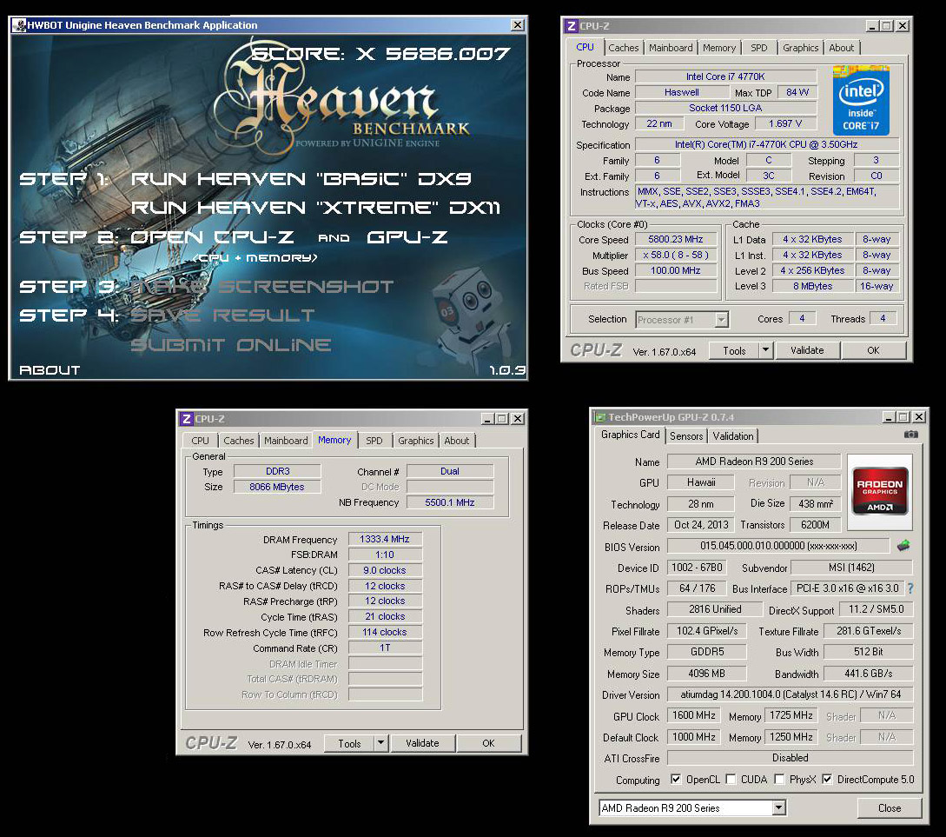The height and width of the screenshot is (837, 946).
Task: Click the GPU-Z screenshot camera icon
Action: pyautogui.click(x=911, y=435)
